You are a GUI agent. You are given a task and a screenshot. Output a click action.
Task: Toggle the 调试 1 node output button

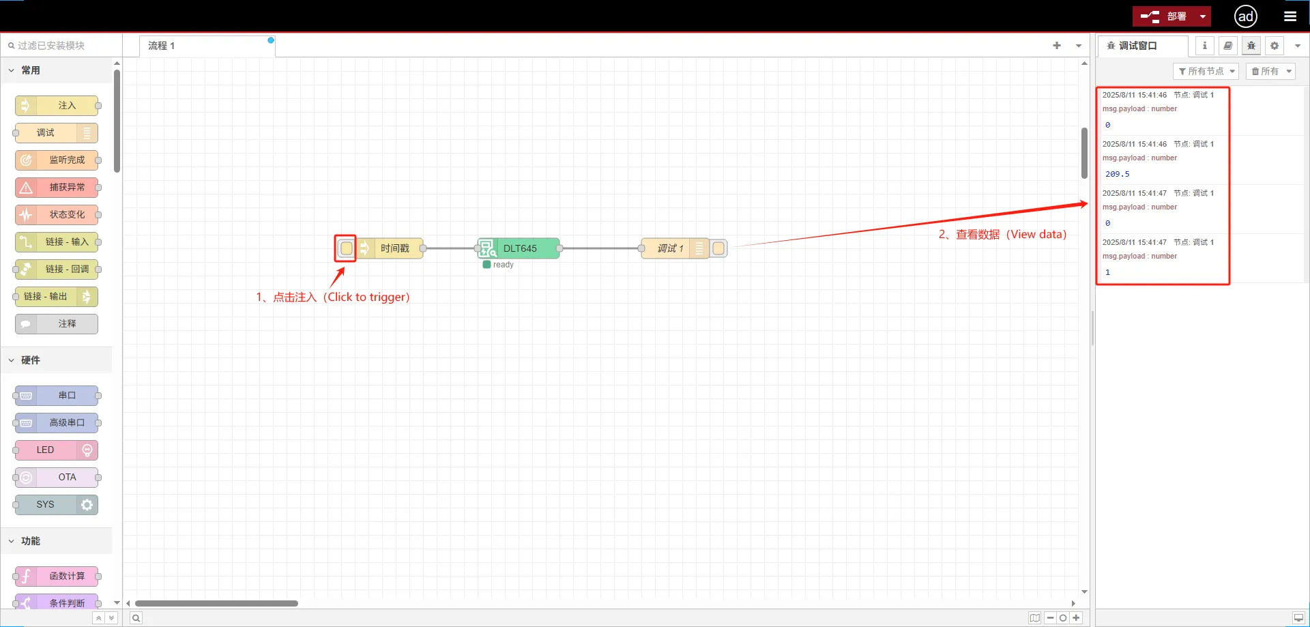[718, 248]
